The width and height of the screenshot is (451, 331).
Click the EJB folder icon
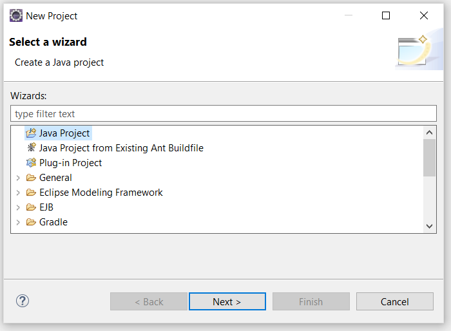pyautogui.click(x=31, y=207)
